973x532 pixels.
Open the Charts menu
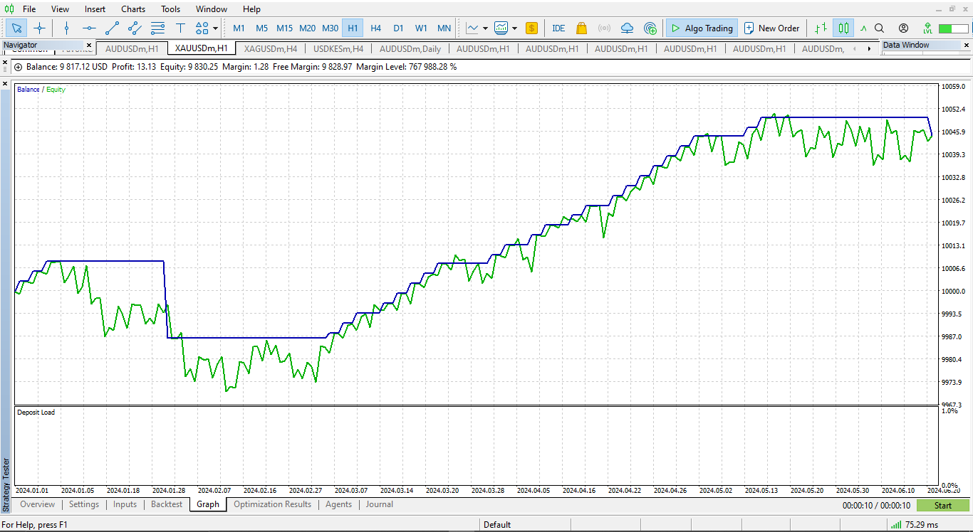pos(132,9)
